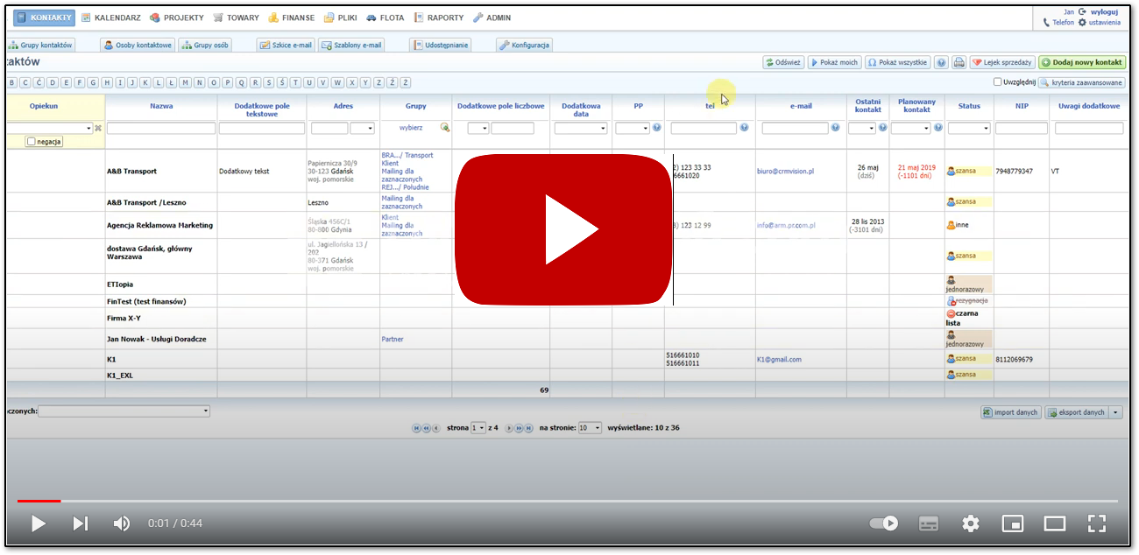Open the miniplayer icon
The image size is (1139, 555).
(1012, 523)
